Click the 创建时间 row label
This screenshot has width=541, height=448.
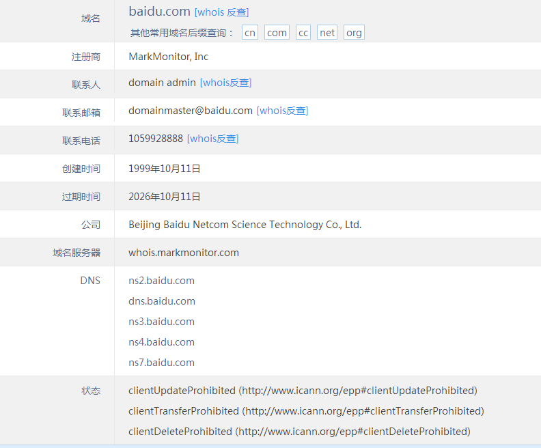[81, 169]
